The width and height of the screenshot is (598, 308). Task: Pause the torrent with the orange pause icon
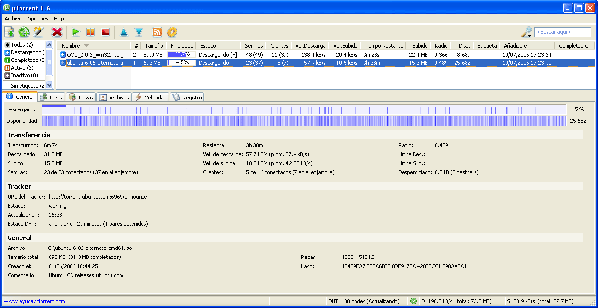pyautogui.click(x=91, y=32)
